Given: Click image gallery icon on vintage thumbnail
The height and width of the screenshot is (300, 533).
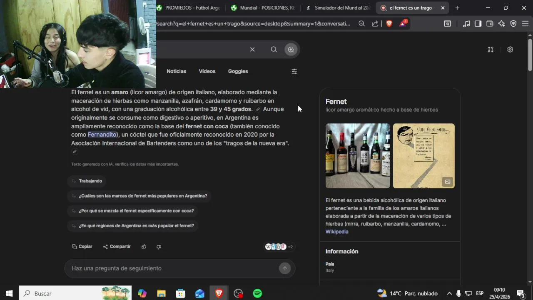Looking at the screenshot, I should coord(448,182).
